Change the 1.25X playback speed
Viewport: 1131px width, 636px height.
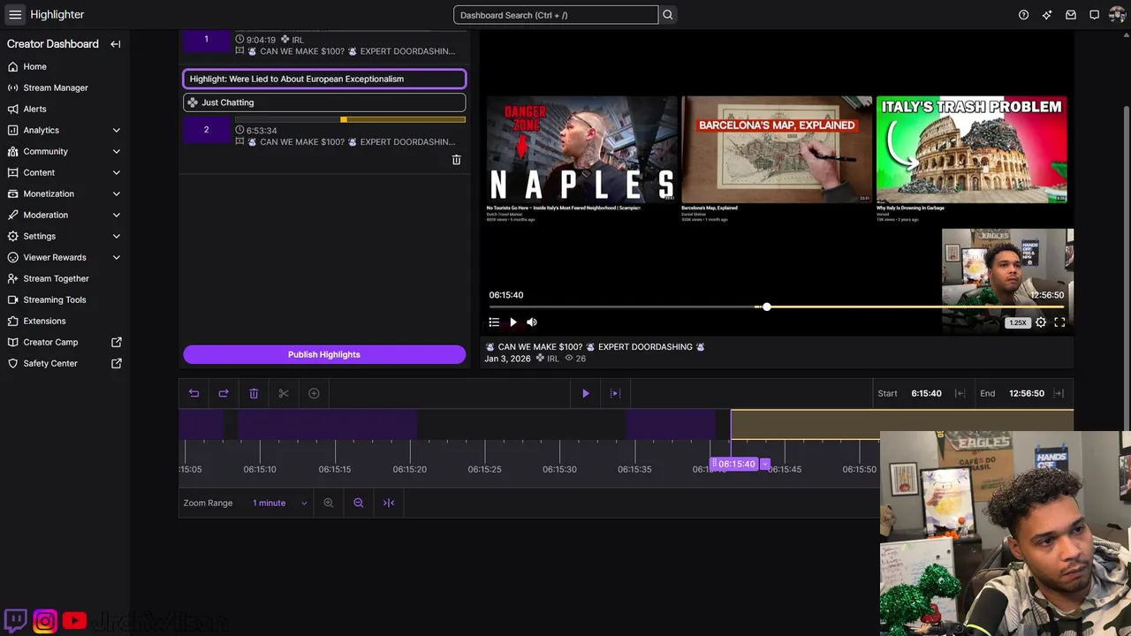(1018, 322)
